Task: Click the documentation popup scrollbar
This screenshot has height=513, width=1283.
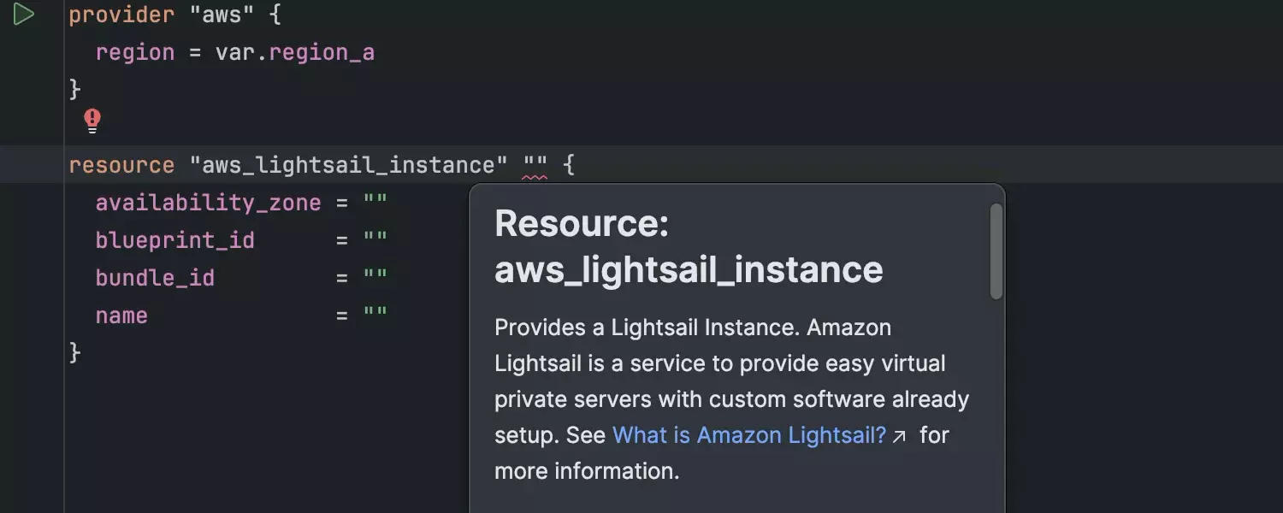Action: [x=996, y=251]
